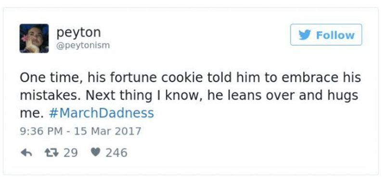Follow peyton with the Follow button
The width and height of the screenshot is (385, 180).
pos(326,35)
